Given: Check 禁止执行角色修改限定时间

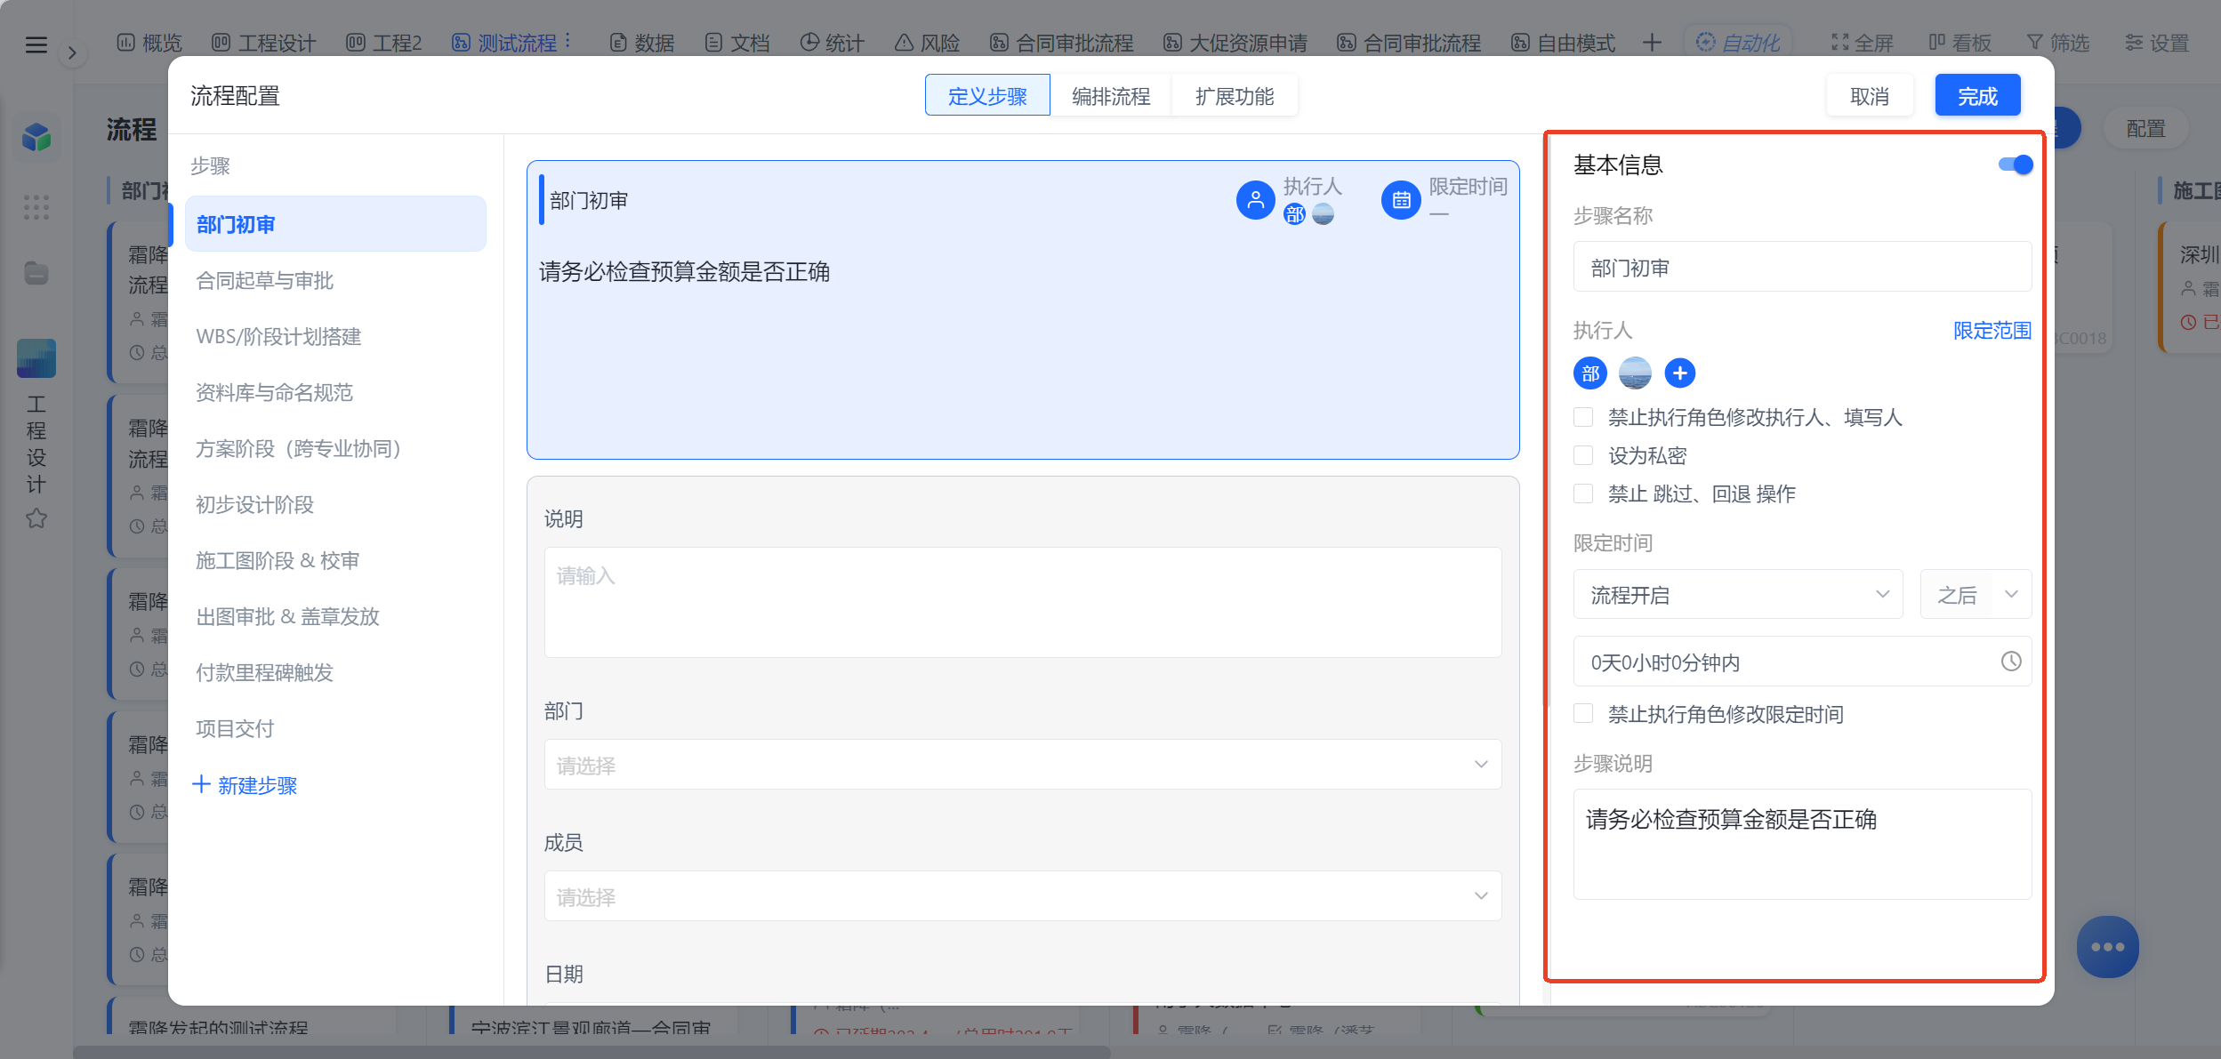Looking at the screenshot, I should pyautogui.click(x=1583, y=714).
